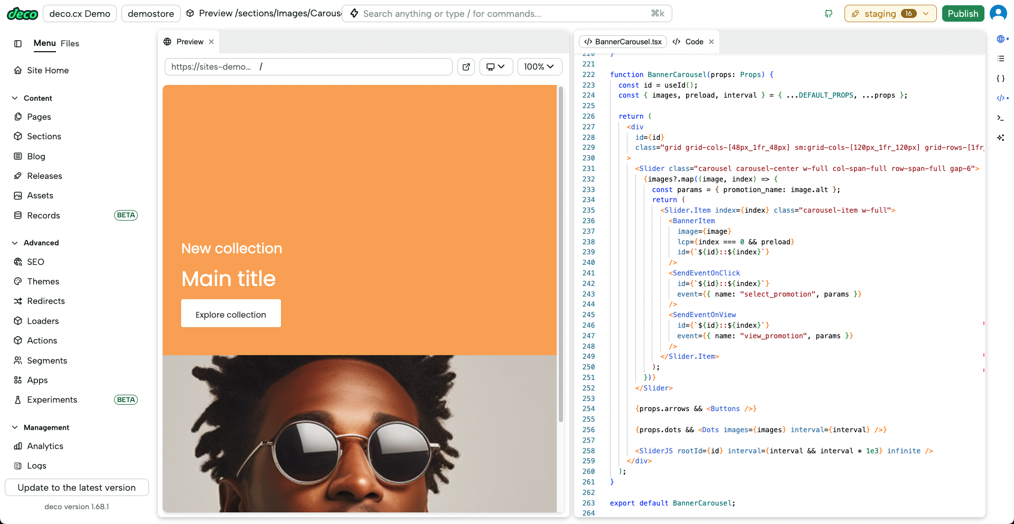Open preview in new window icon
1014x524 pixels.
point(466,66)
